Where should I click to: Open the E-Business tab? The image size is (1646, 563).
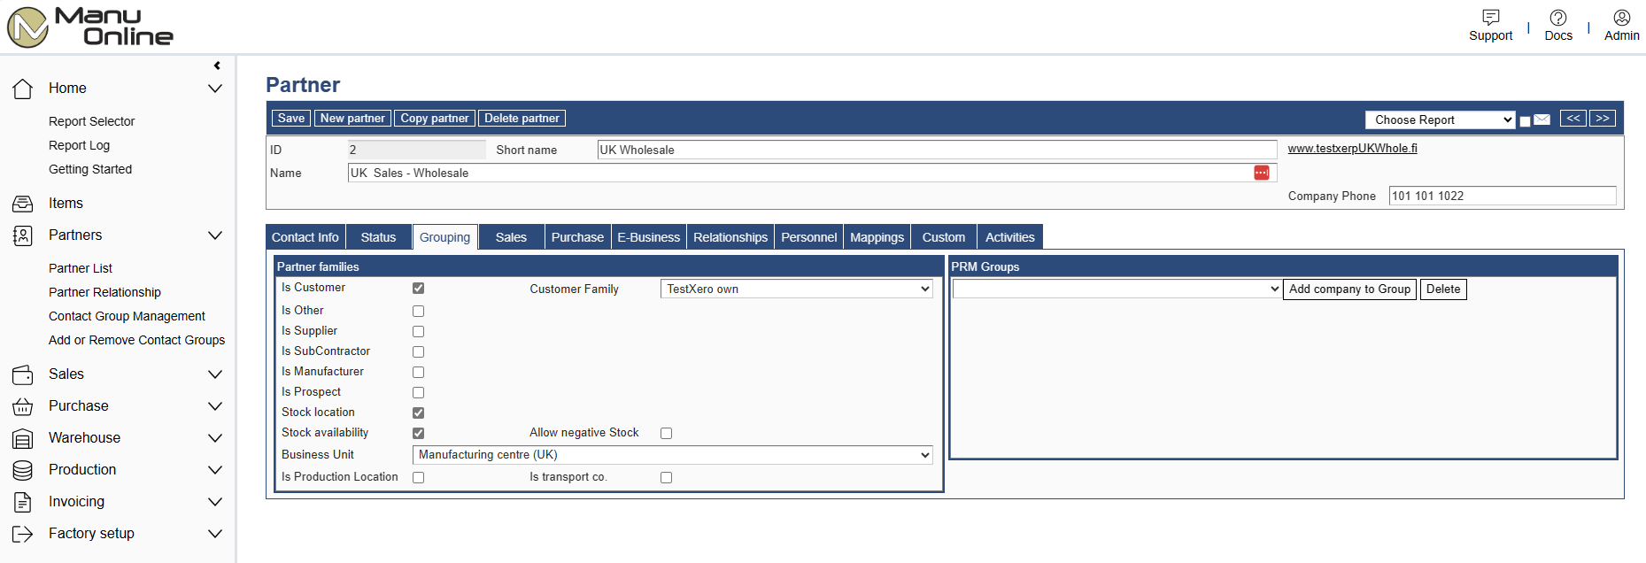648,237
